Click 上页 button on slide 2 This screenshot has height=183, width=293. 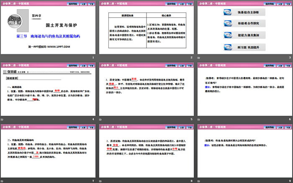pos(182,4)
